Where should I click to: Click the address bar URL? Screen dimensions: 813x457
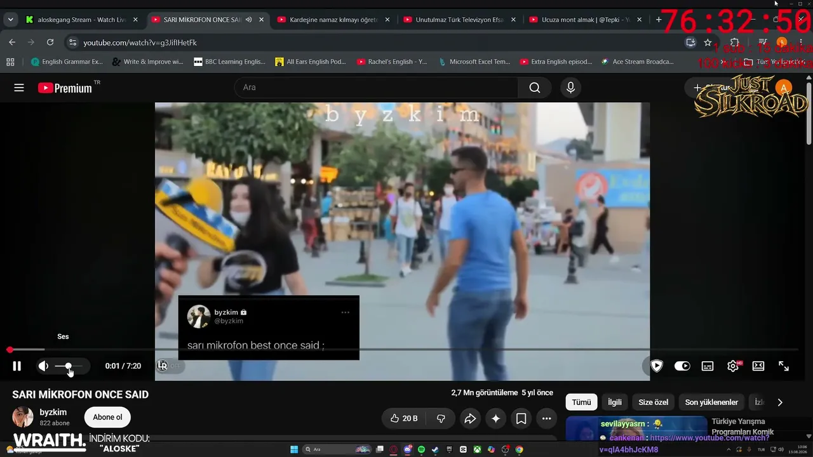click(140, 43)
